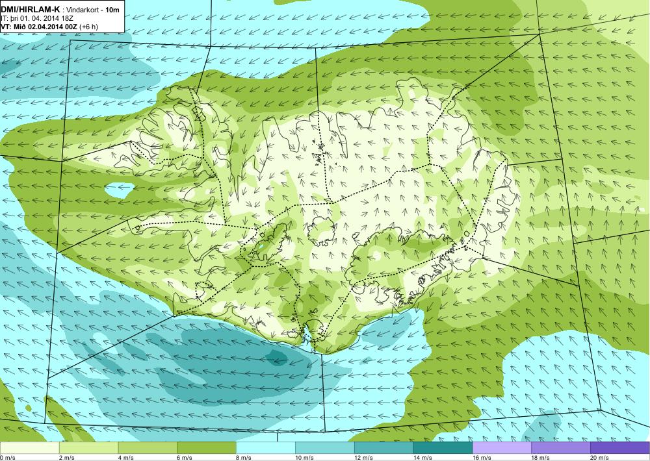650x461 pixels.
Task: Click the pale yellow 0–2 m/s legend swatch
Action: pos(30,448)
